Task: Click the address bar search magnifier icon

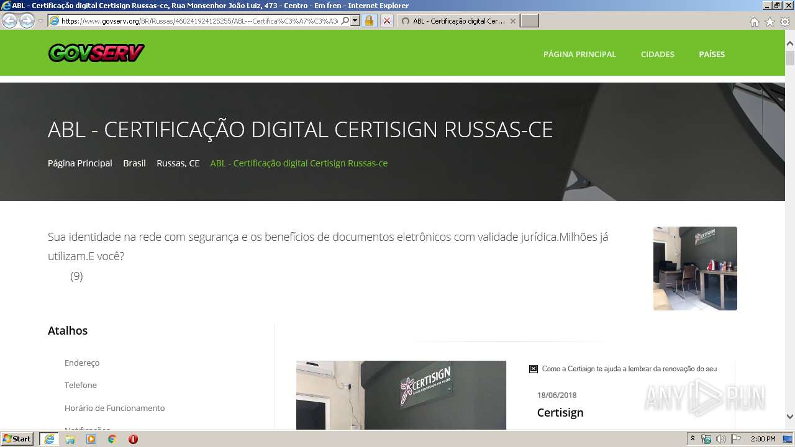Action: 345,20
